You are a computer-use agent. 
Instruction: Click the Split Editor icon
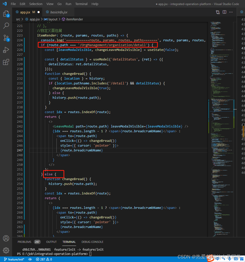(224, 12)
